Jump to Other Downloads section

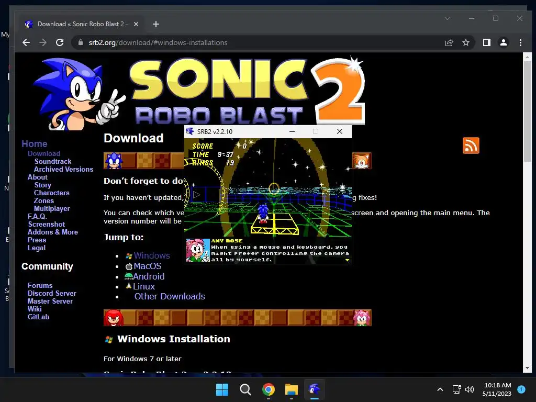(x=170, y=296)
